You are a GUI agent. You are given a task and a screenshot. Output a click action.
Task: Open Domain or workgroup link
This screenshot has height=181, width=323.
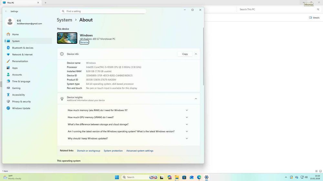(89, 151)
